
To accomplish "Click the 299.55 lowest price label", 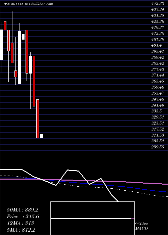I will tap(158, 147).
